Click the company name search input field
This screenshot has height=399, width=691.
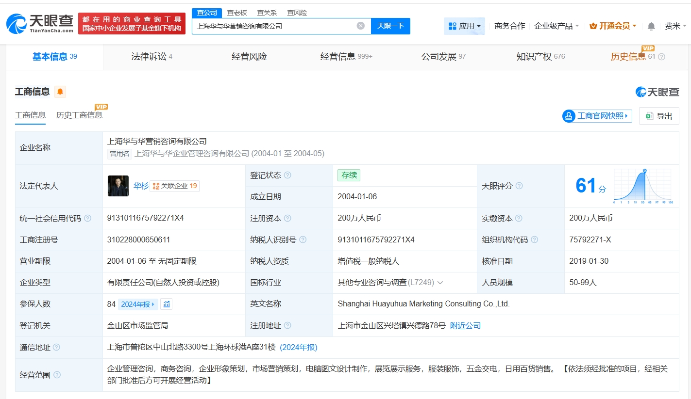(x=274, y=26)
